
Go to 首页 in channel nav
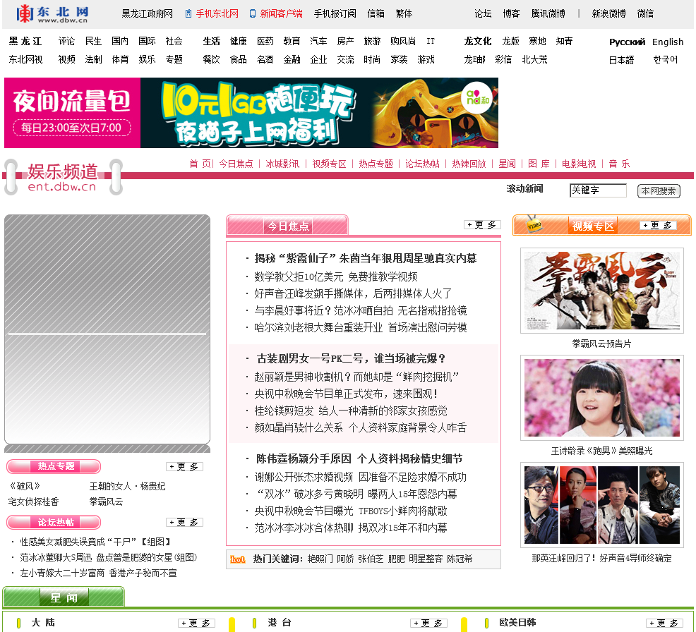point(200,164)
